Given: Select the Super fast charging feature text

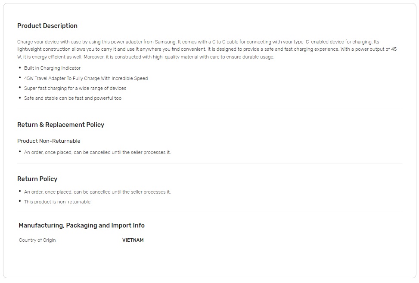Looking at the screenshot, I should 75,88.
